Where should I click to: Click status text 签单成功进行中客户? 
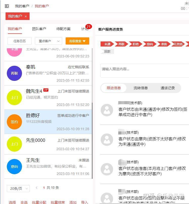click(73, 116)
